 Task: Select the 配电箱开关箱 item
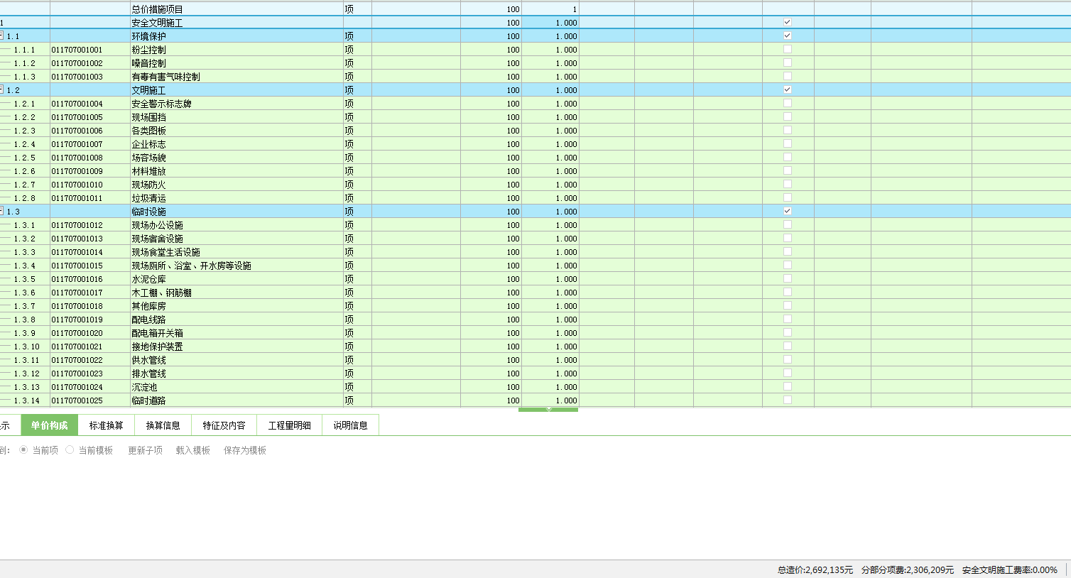tap(237, 333)
